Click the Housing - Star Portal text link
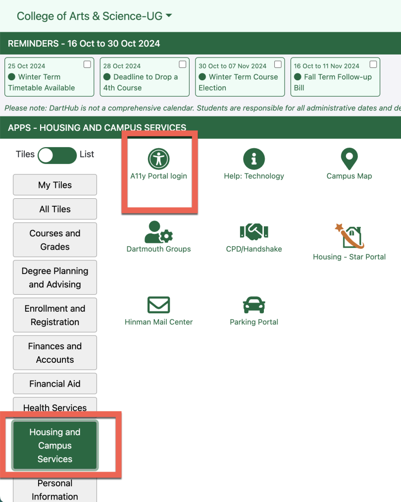Viewport: 401px width, 502px height. pos(349,257)
